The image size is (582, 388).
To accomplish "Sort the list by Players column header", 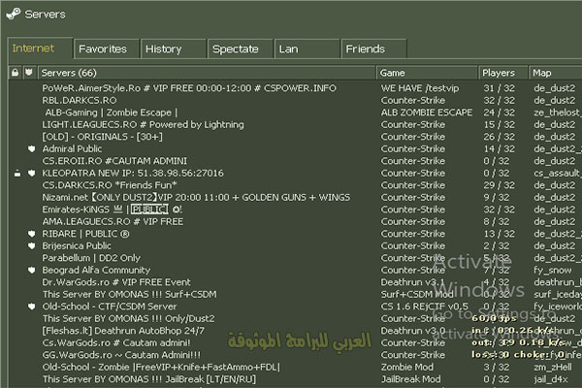I will 502,73.
